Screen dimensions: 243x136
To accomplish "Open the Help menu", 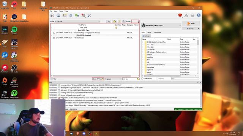I will click(x=66, y=11).
